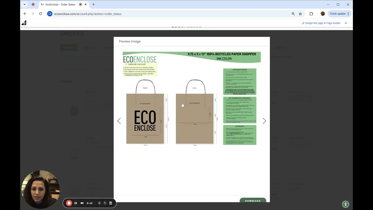Restart the recording
The height and width of the screenshot is (210, 373).
tap(105, 203)
